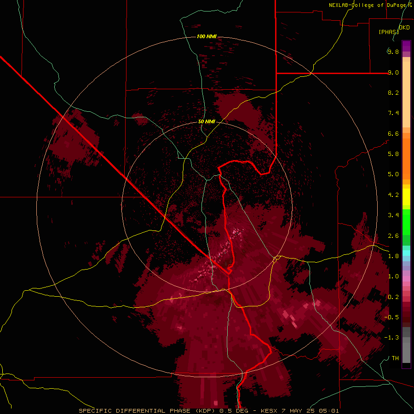The image size is (414, 414).
Task: Click the 50 NMI range ring label
Action: [207, 122]
